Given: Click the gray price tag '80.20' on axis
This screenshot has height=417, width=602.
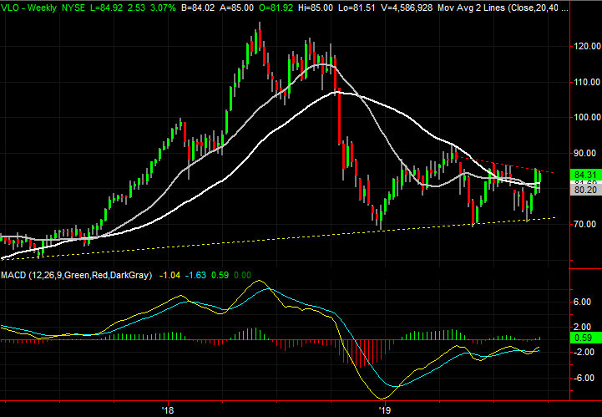Looking at the screenshot, I should click(x=586, y=190).
